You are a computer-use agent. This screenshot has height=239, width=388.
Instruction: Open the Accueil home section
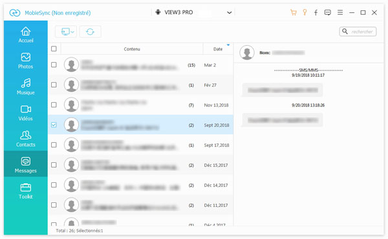click(x=26, y=34)
